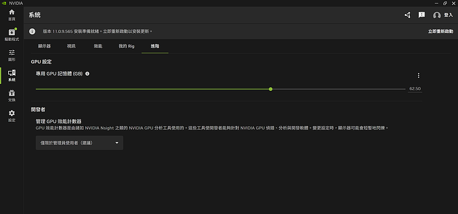This screenshot has width=458, height=214.
Task: Click the version 11.0.9.565 update message
Action: click(98, 31)
